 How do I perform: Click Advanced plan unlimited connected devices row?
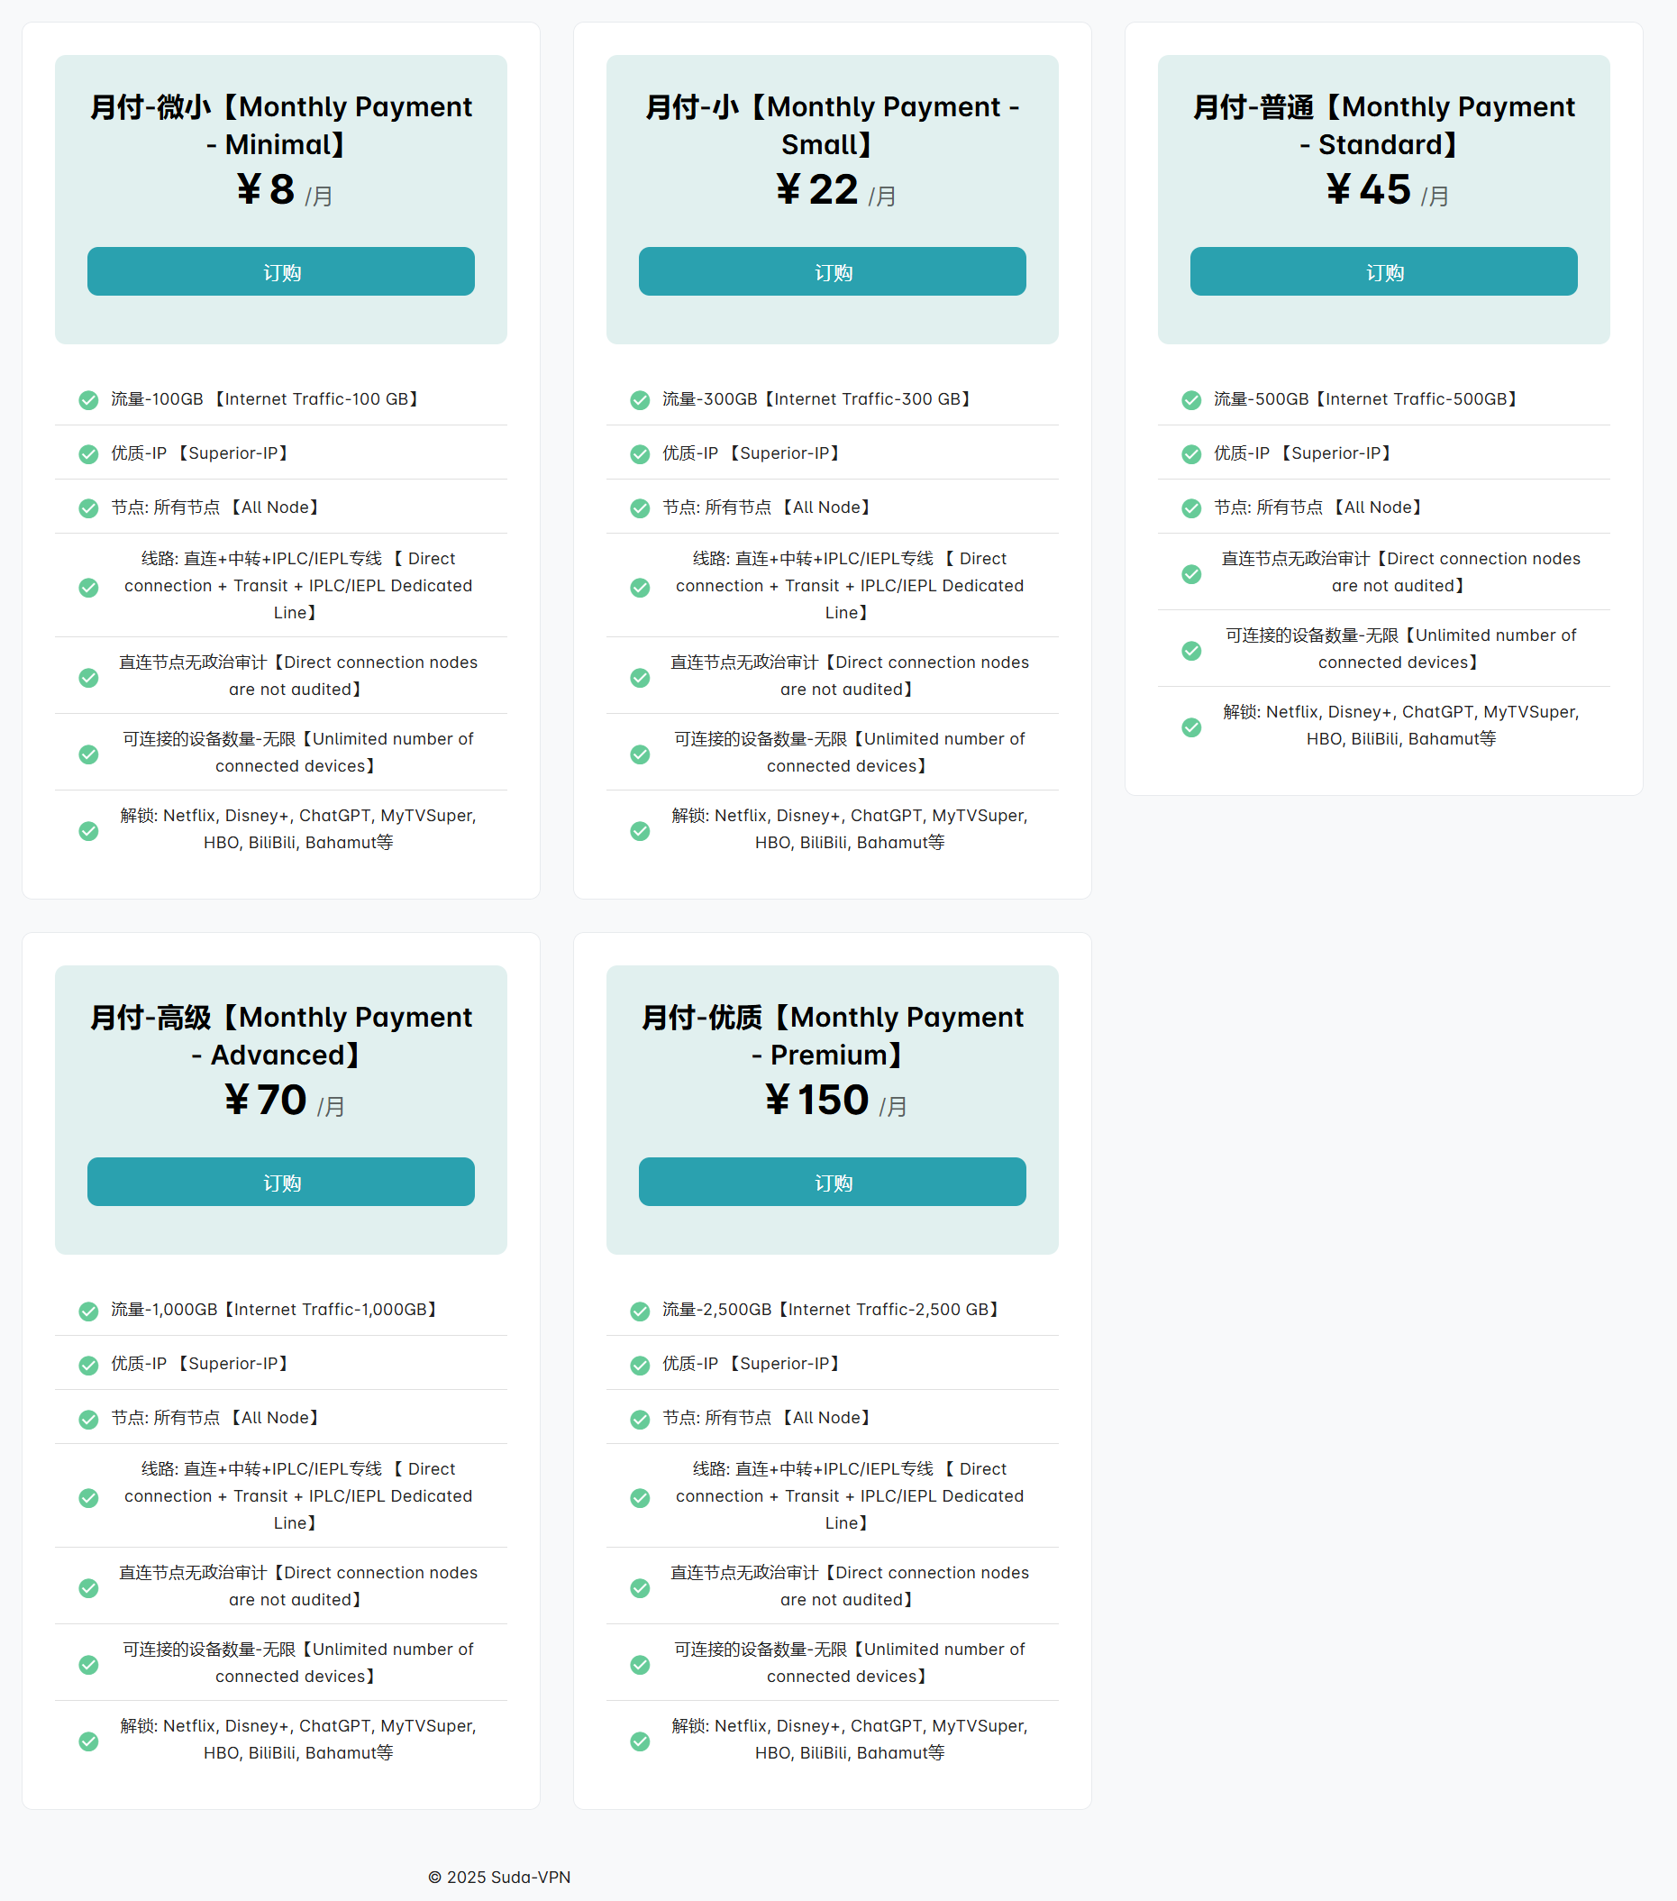point(281,1662)
